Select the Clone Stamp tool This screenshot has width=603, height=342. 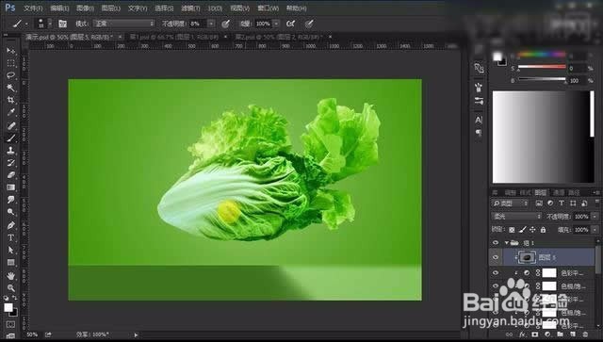pos(10,151)
